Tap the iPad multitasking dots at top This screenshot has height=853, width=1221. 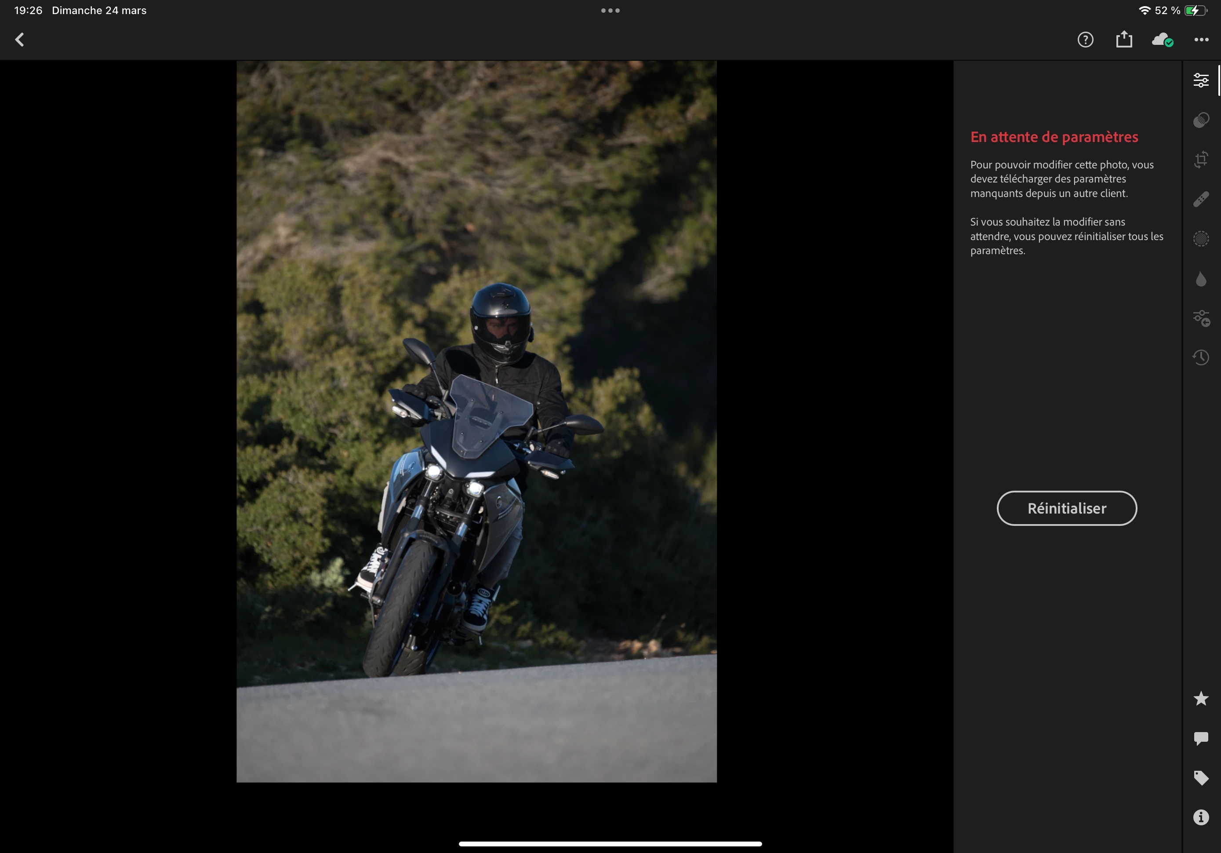click(x=610, y=11)
